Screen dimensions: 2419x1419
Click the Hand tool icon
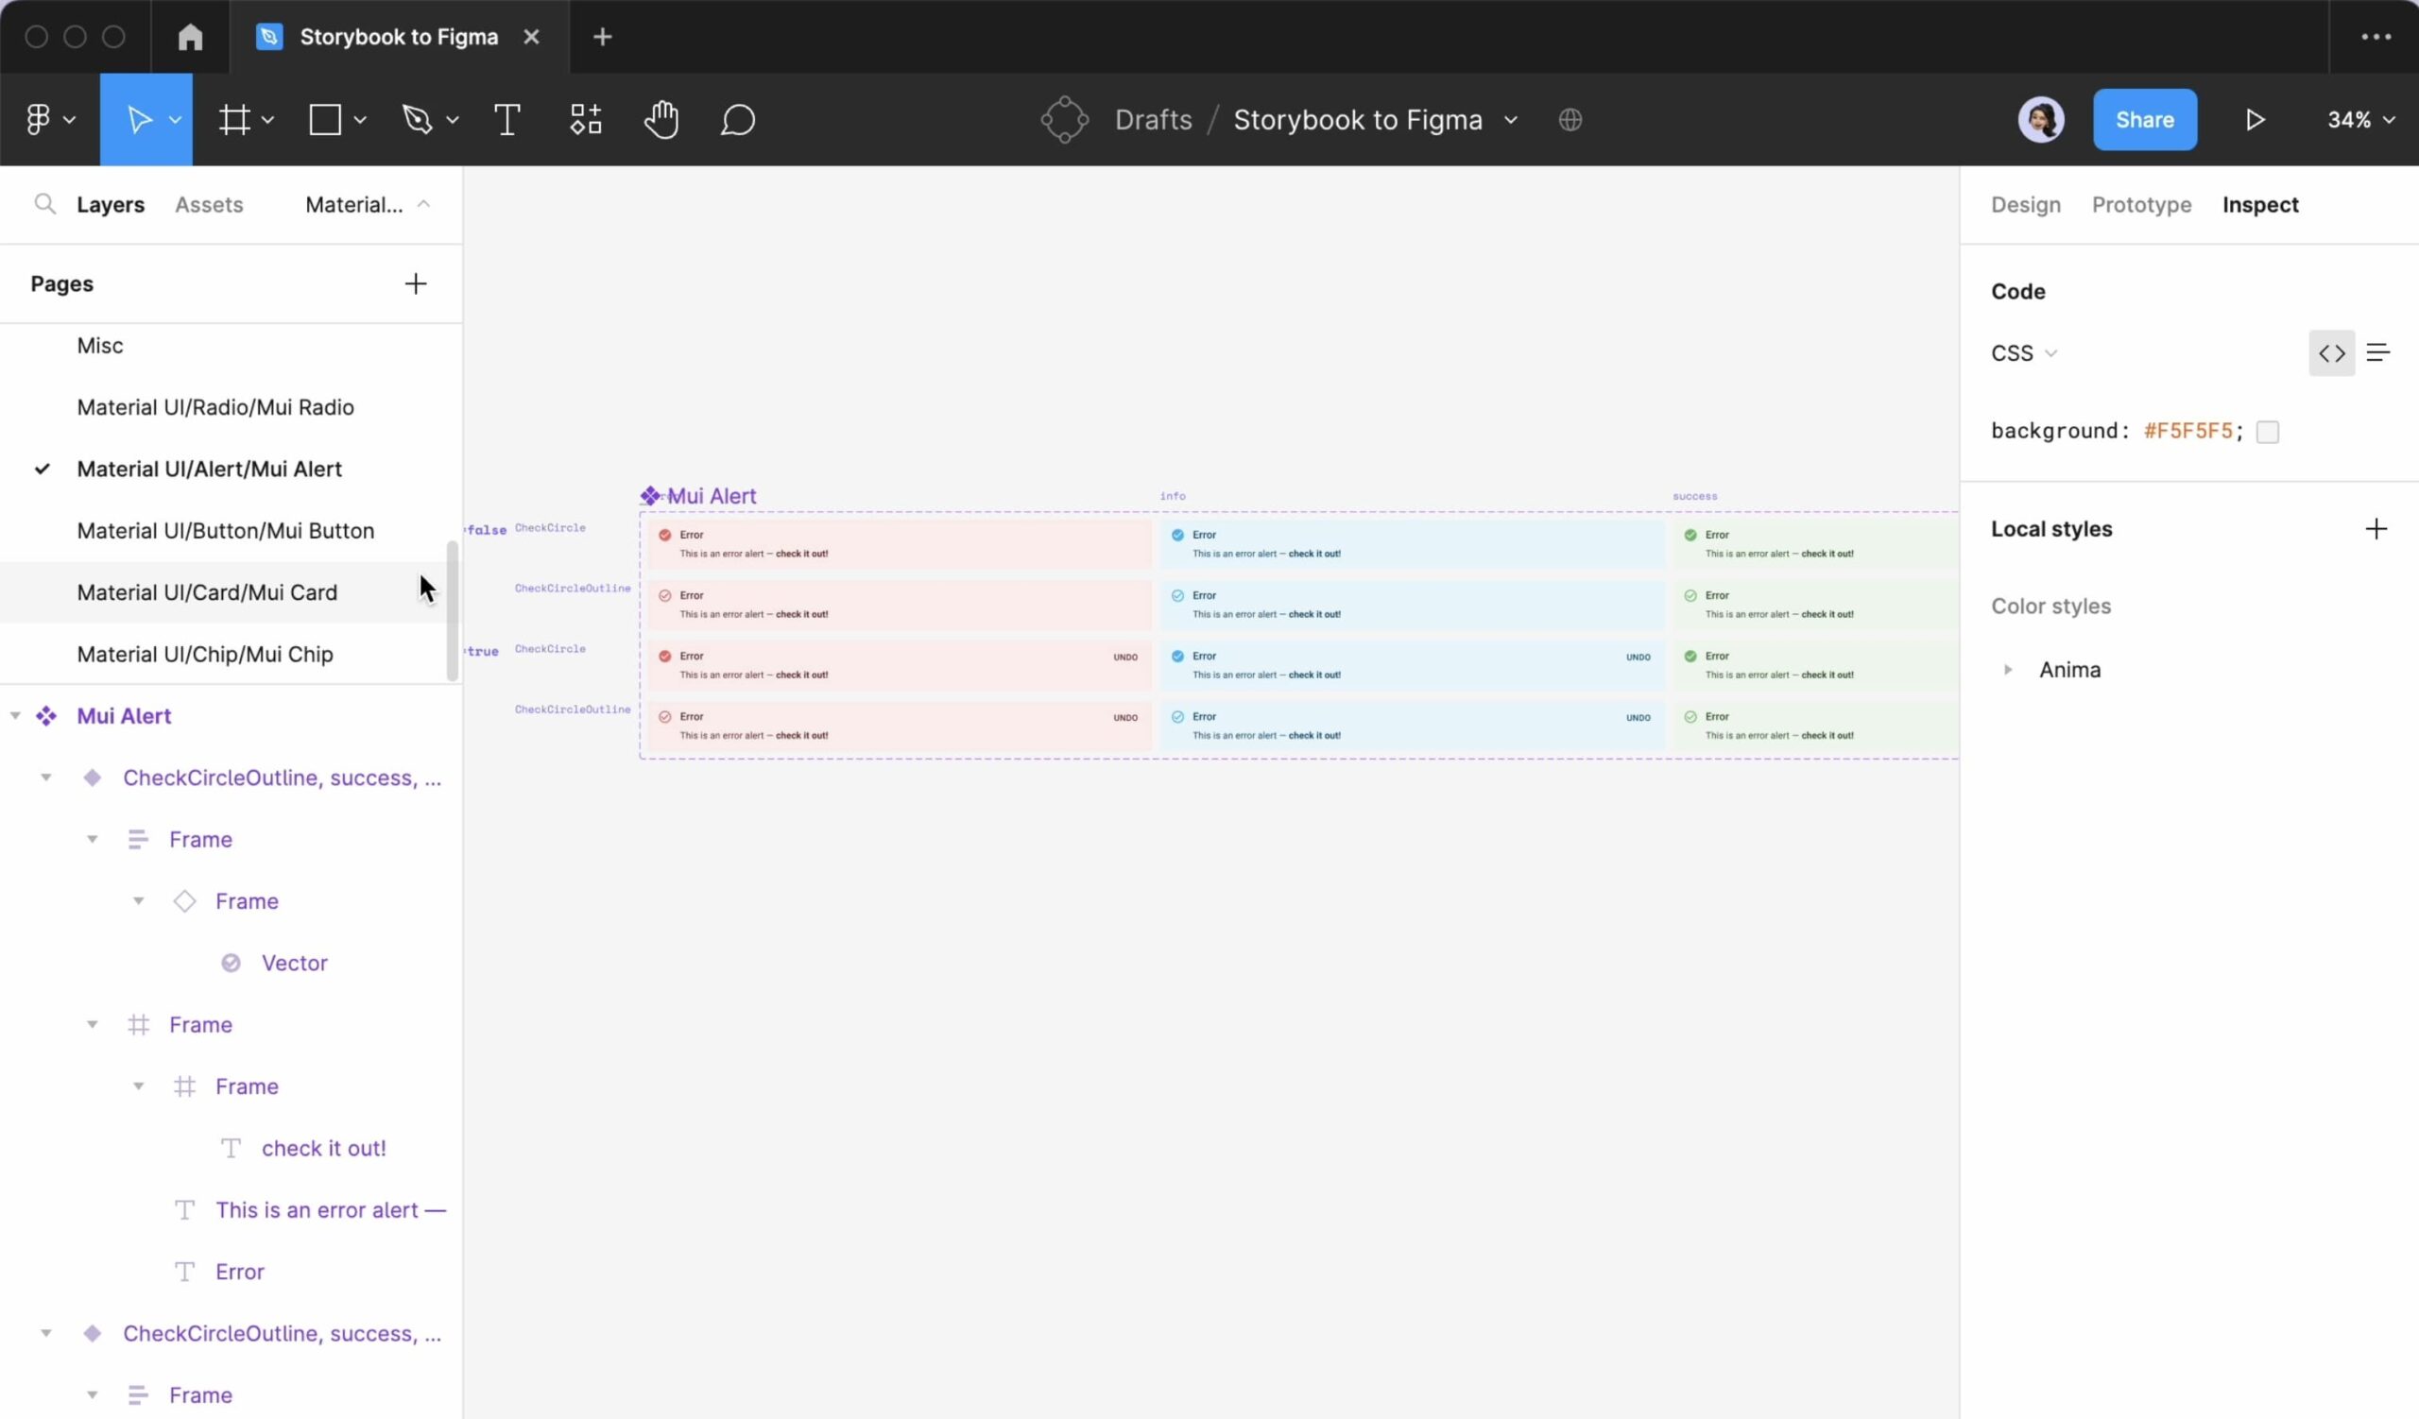pyautogui.click(x=662, y=118)
